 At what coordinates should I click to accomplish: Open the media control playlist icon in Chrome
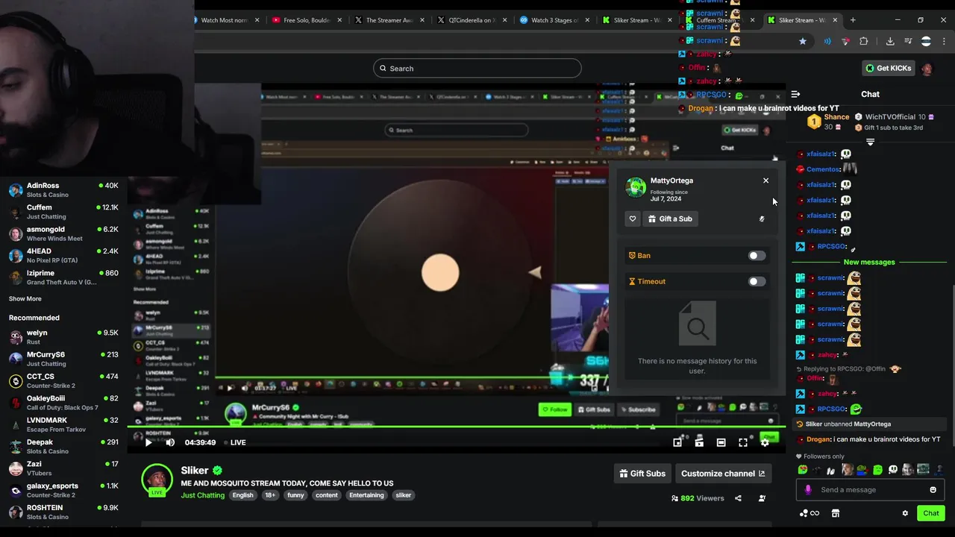point(908,41)
